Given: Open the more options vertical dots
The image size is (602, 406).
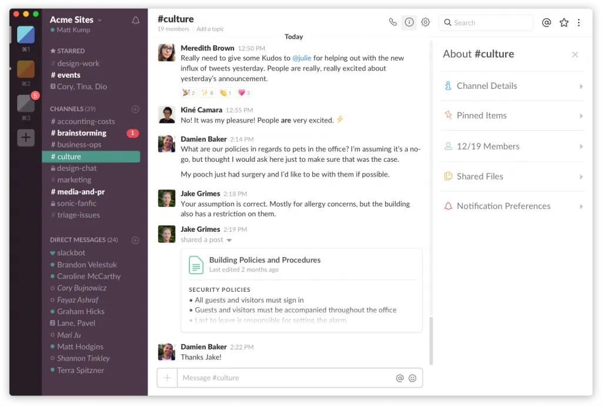Looking at the screenshot, I should point(578,23).
